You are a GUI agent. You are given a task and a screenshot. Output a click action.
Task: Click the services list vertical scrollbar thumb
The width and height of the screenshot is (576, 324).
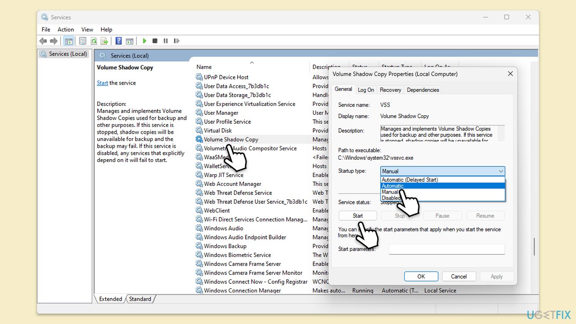[x=535, y=247]
